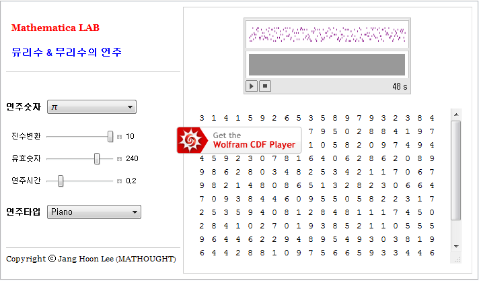Click the 유효숫자 label

pyautogui.click(x=26, y=158)
